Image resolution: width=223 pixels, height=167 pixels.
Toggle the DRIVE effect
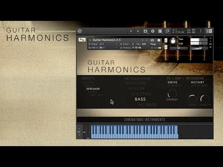click(x=172, y=82)
